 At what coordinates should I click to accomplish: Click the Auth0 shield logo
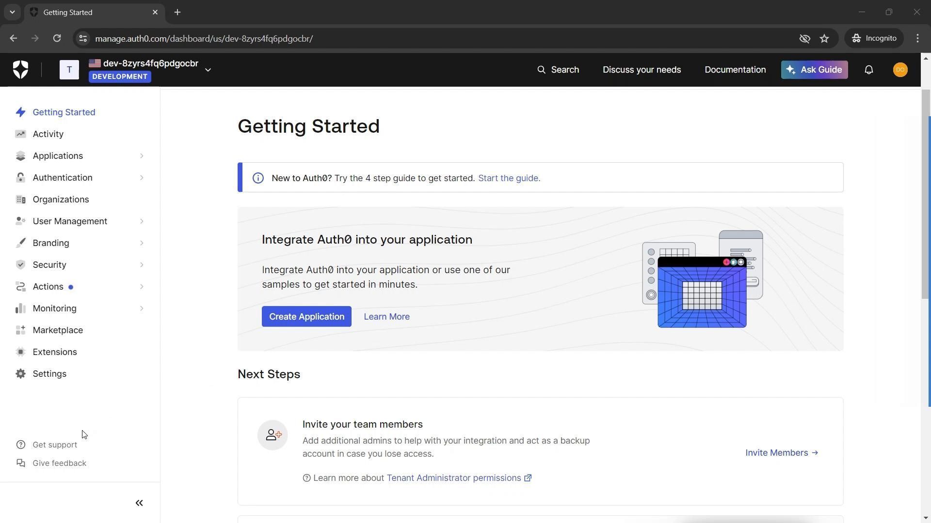[20, 70]
